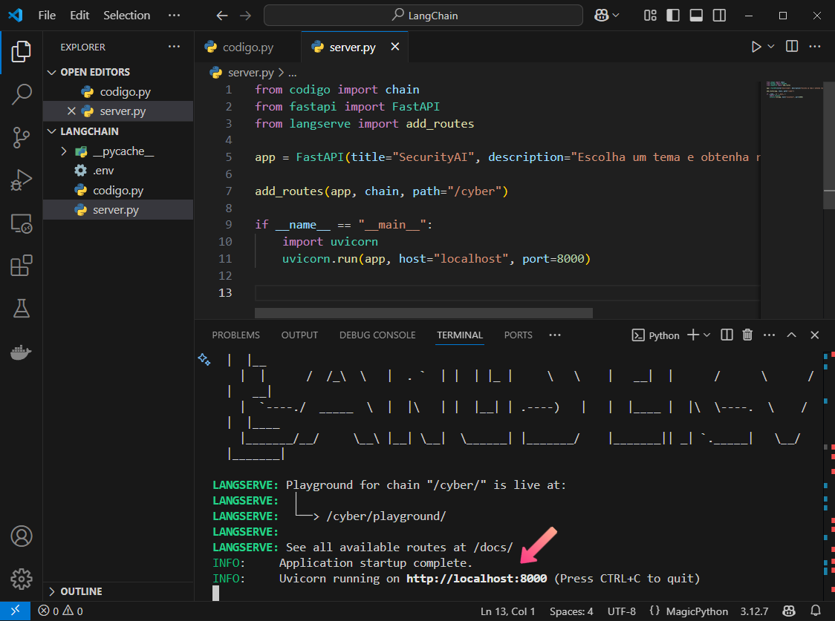Click the LangChain command center search box

point(423,16)
